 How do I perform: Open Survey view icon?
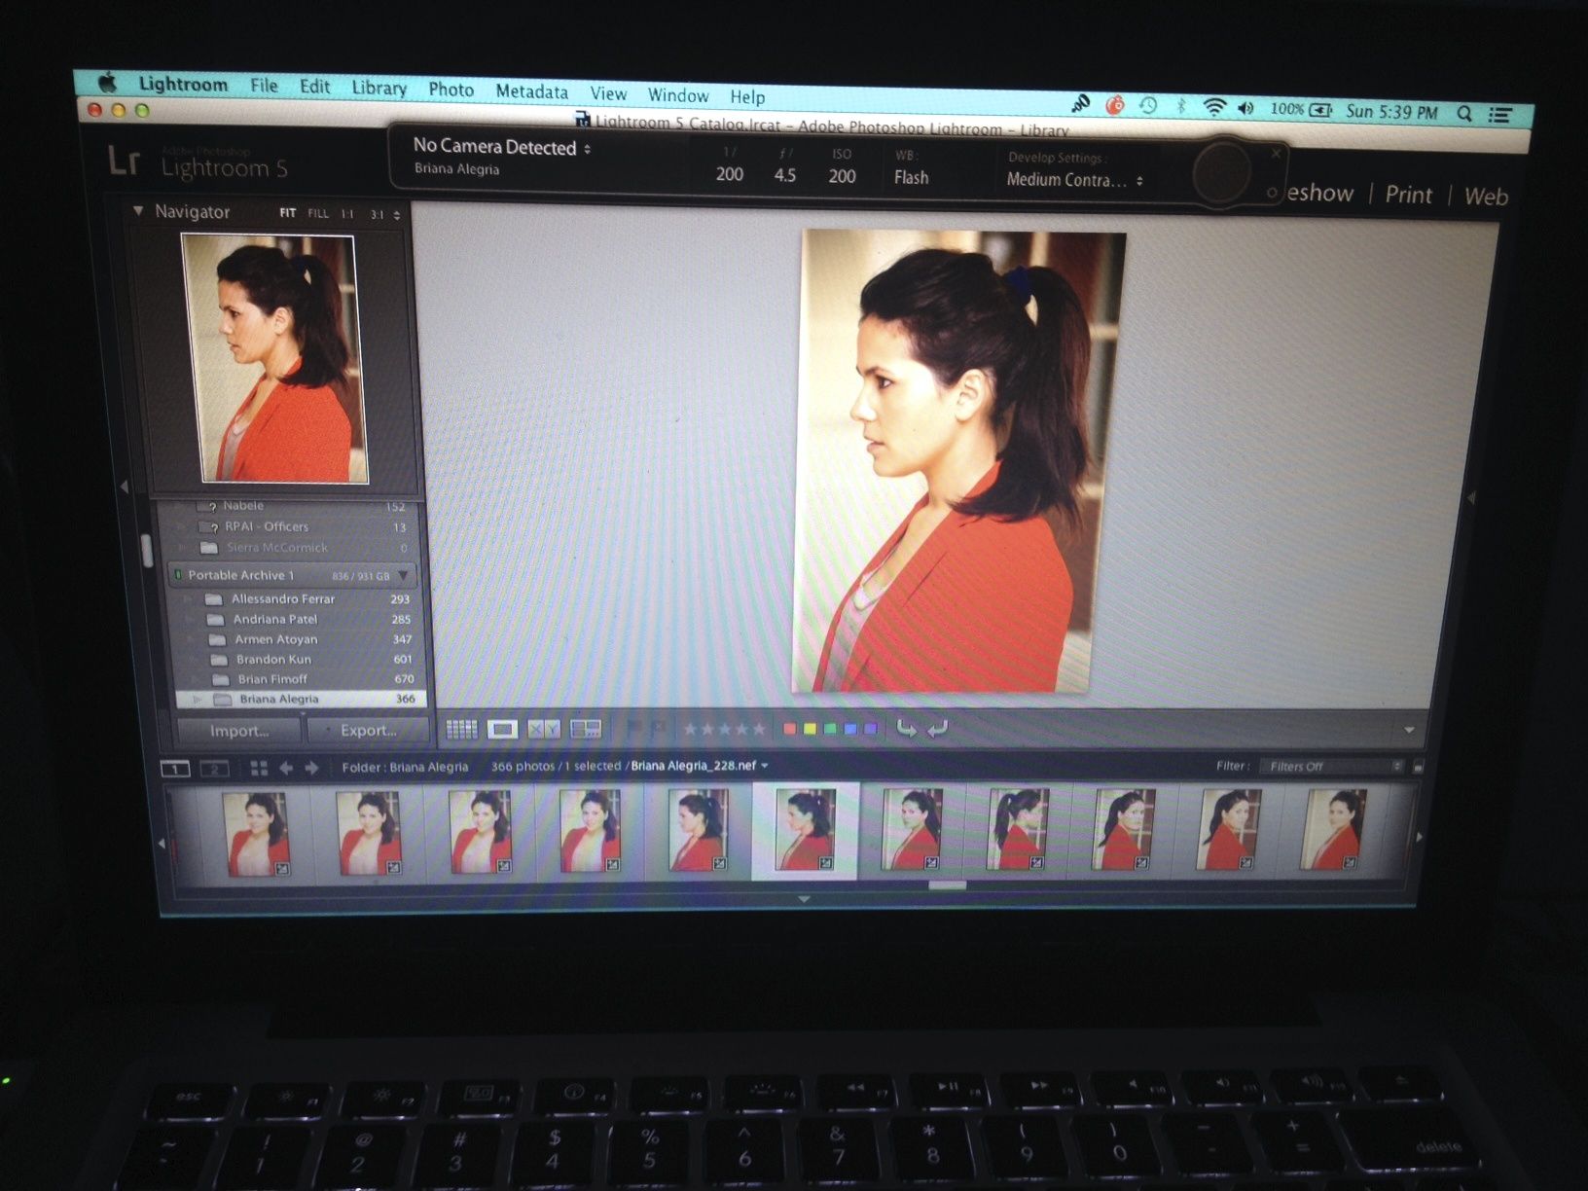[x=586, y=729]
